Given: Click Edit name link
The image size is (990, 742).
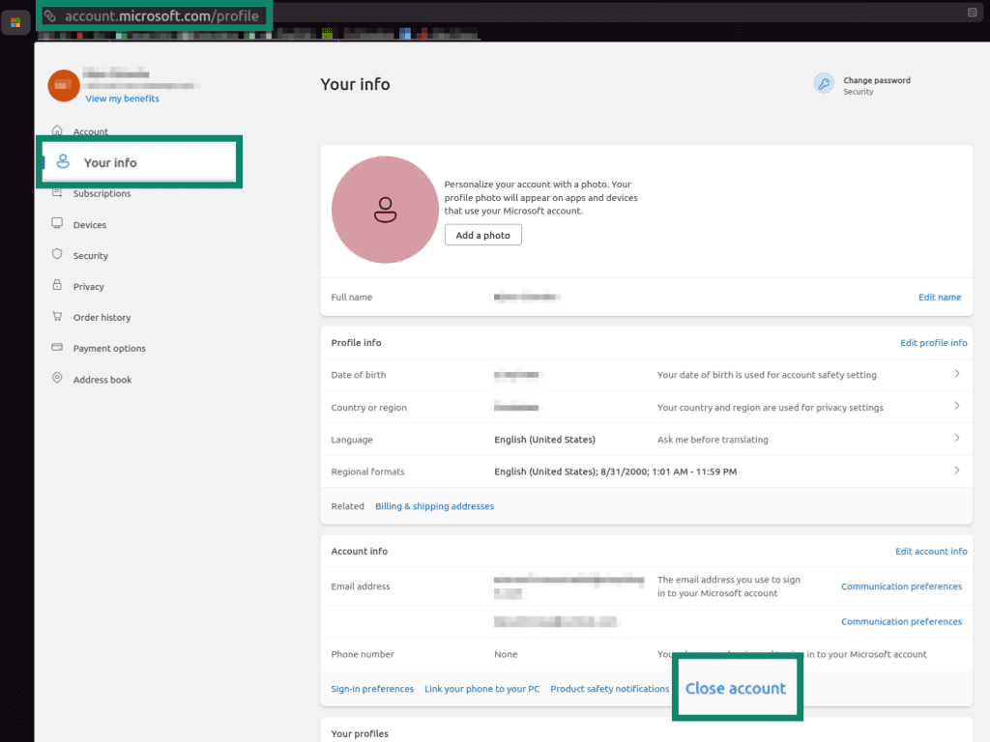Looking at the screenshot, I should 940,298.
